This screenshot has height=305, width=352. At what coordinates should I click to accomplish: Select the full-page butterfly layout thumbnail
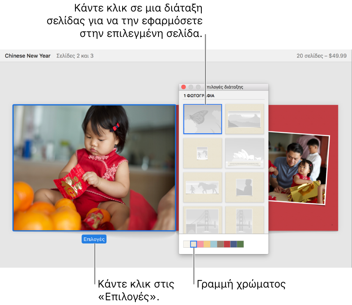(x=203, y=119)
